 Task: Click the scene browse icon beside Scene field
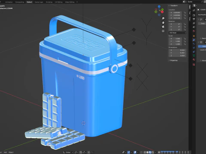185,2
